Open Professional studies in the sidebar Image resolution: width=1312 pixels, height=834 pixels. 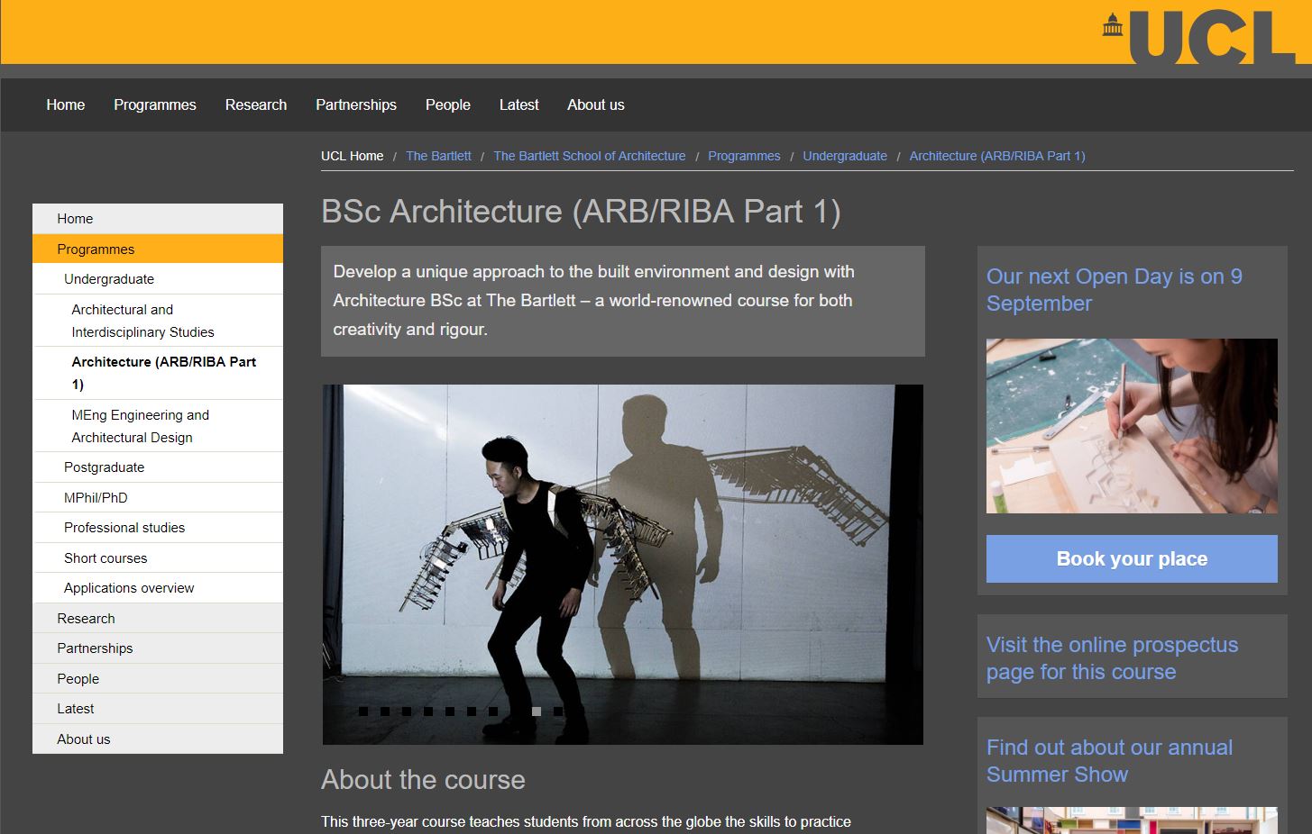click(x=158, y=528)
